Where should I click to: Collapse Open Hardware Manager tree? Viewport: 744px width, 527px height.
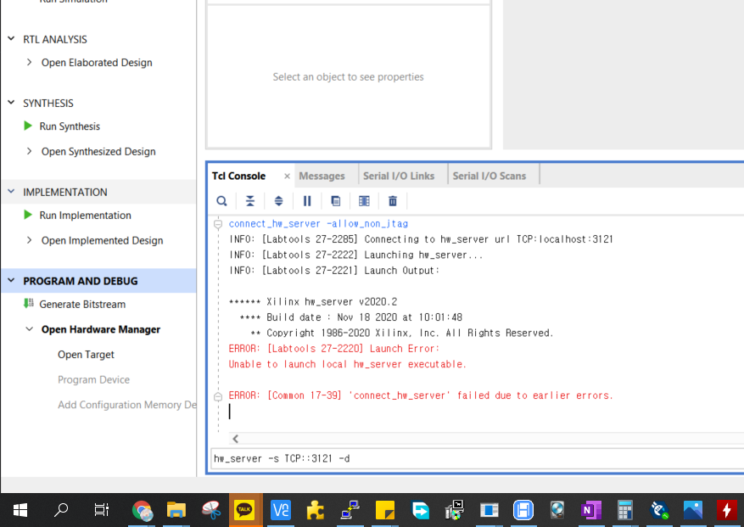(x=30, y=329)
